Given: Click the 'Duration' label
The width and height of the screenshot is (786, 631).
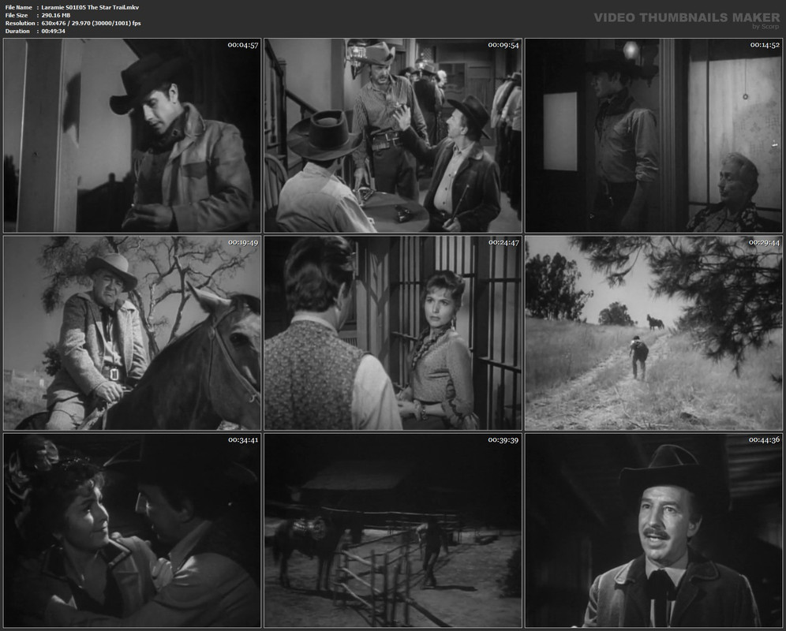Looking at the screenshot, I should [17, 31].
